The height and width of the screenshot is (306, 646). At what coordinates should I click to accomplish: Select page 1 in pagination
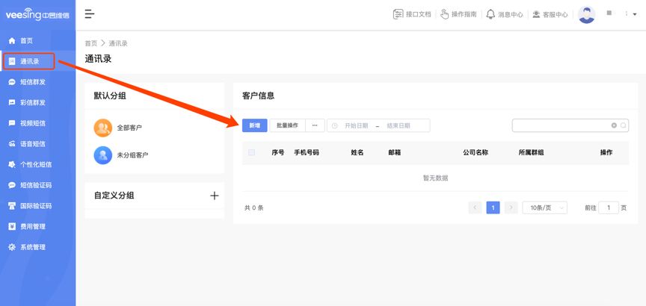pyautogui.click(x=493, y=207)
